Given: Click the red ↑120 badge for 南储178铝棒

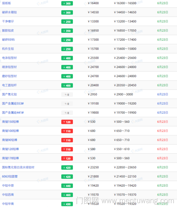Looking at the screenshot, I should tap(67, 158).
